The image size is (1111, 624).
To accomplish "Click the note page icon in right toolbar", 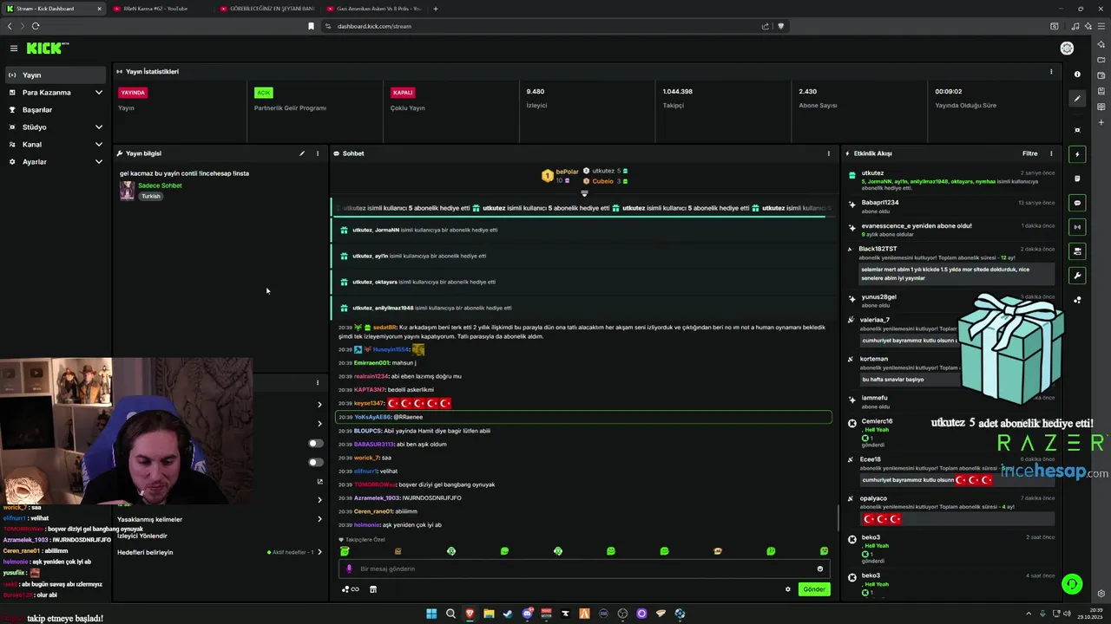I will pos(1077,179).
